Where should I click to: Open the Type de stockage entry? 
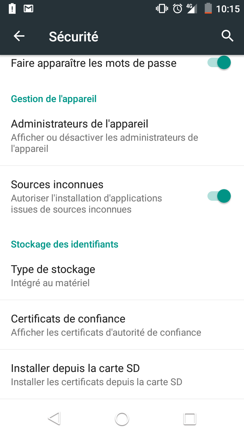[102, 275]
